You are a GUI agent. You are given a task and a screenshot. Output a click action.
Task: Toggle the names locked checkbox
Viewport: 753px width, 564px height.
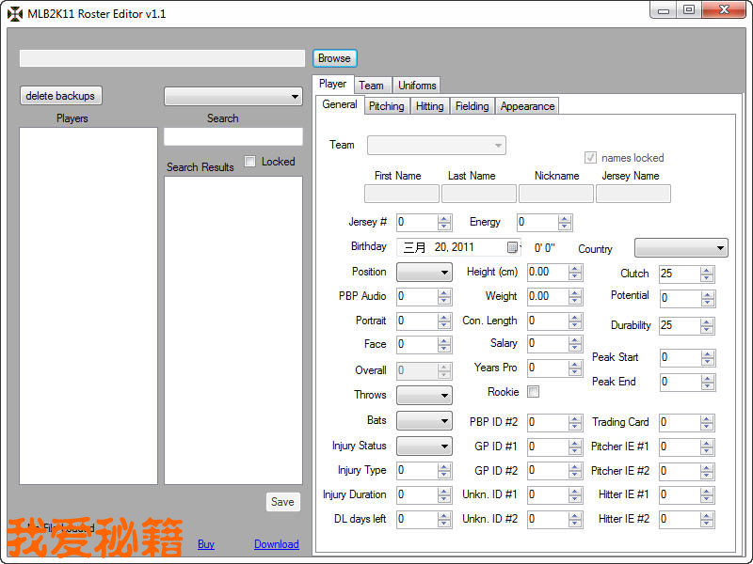[x=591, y=158]
